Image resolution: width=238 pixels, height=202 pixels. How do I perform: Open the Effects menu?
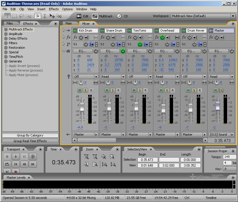(54, 9)
